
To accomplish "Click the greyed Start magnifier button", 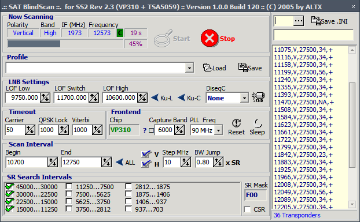I will 172,39.
